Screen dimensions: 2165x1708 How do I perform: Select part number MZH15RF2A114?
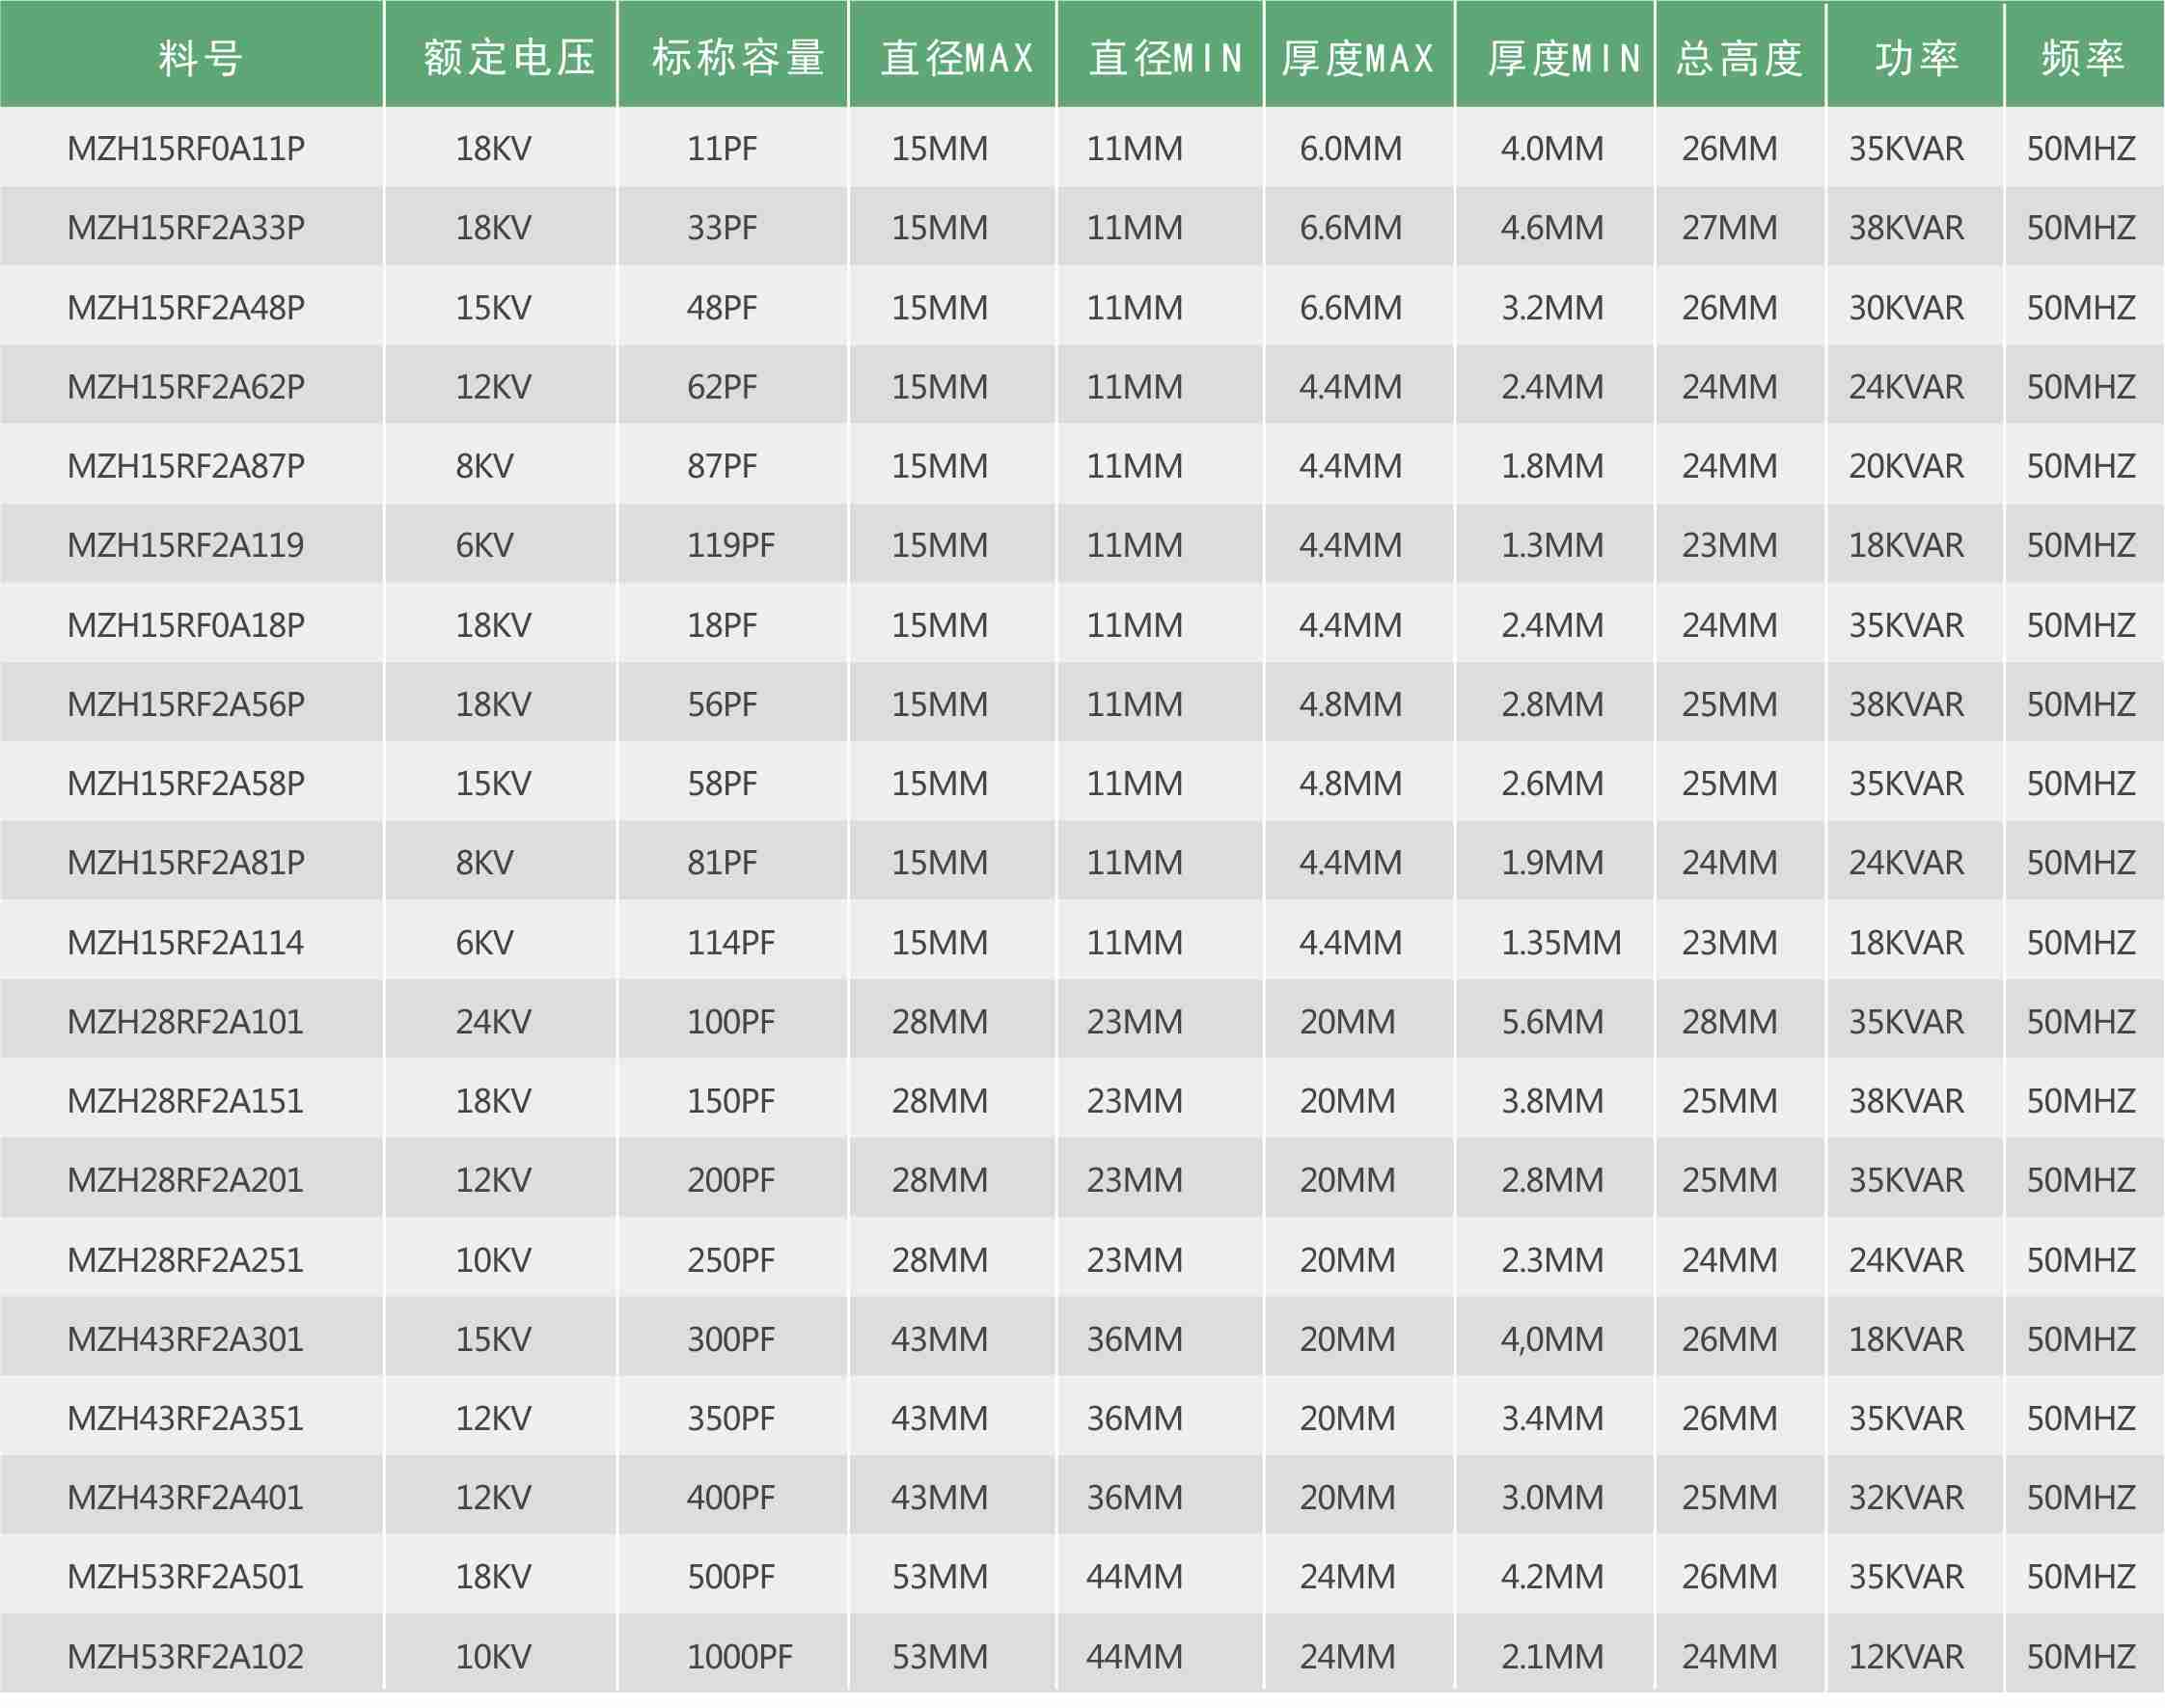pyautogui.click(x=186, y=941)
